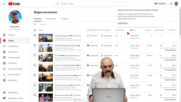181x102 pixels.
Task: Click Главная dashboard icon in sidebar
Action: (x=4, y=35)
